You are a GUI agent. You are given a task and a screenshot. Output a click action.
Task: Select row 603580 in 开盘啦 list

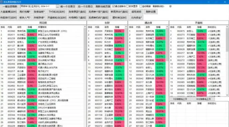pyautogui.click(x=198, y=93)
